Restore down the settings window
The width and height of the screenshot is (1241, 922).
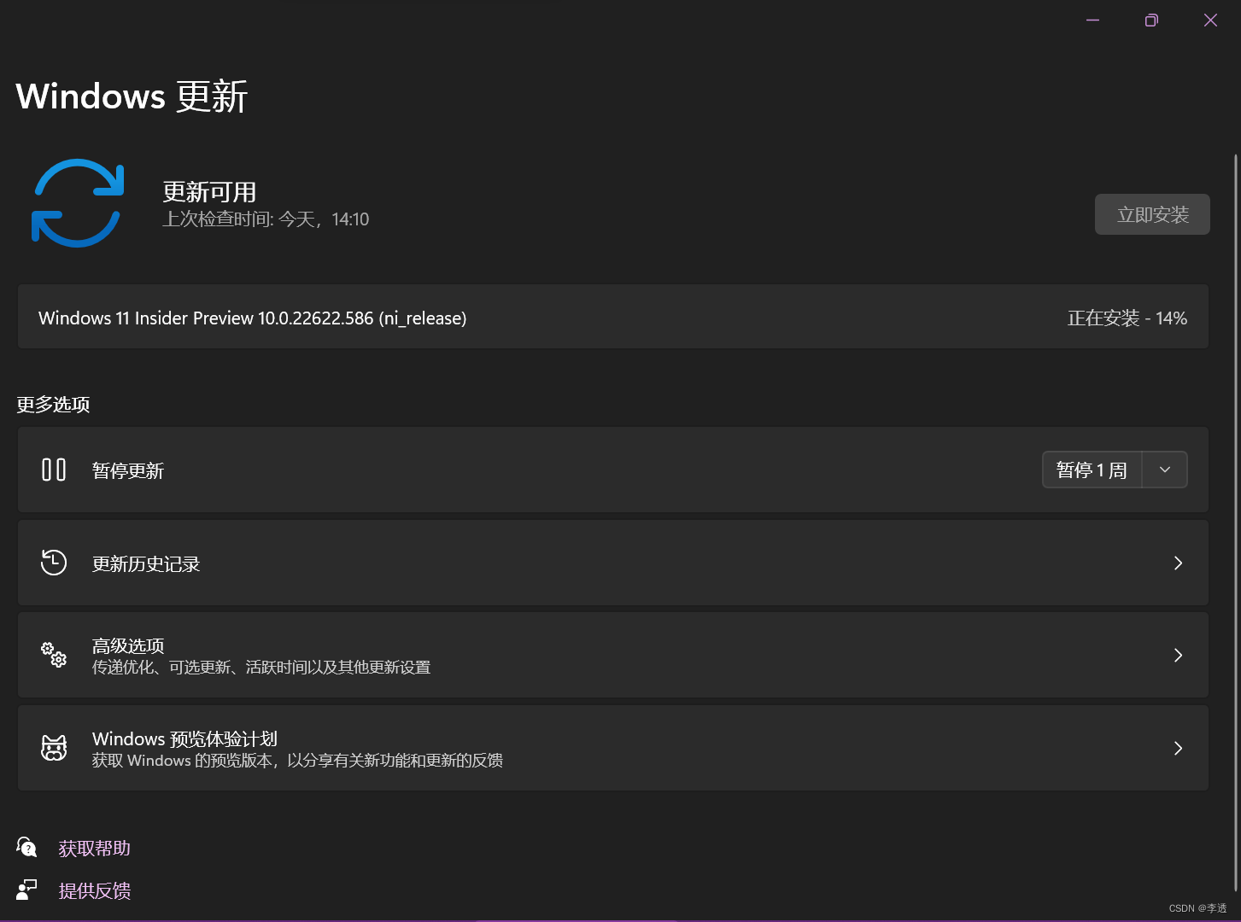tap(1151, 20)
